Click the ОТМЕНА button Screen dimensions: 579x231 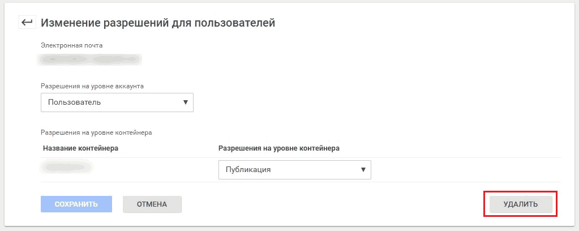(152, 204)
